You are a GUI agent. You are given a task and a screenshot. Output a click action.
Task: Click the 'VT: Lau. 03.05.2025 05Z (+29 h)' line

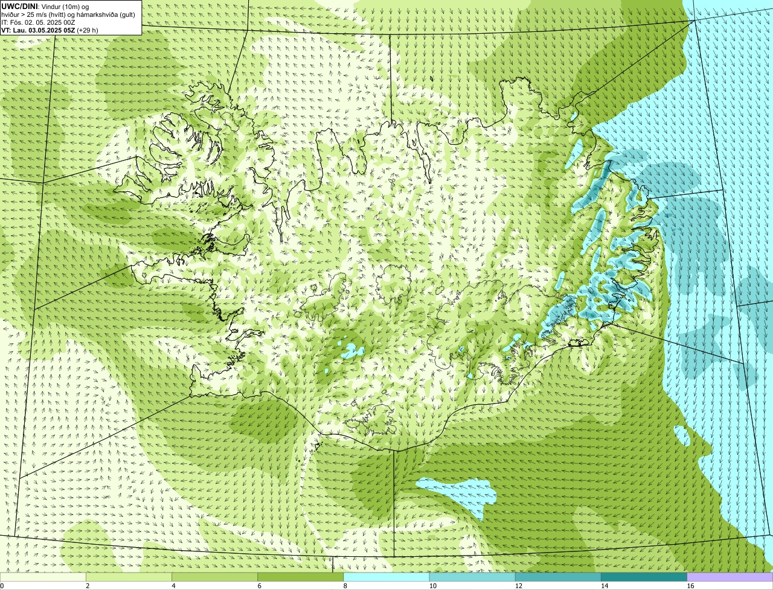(x=50, y=30)
